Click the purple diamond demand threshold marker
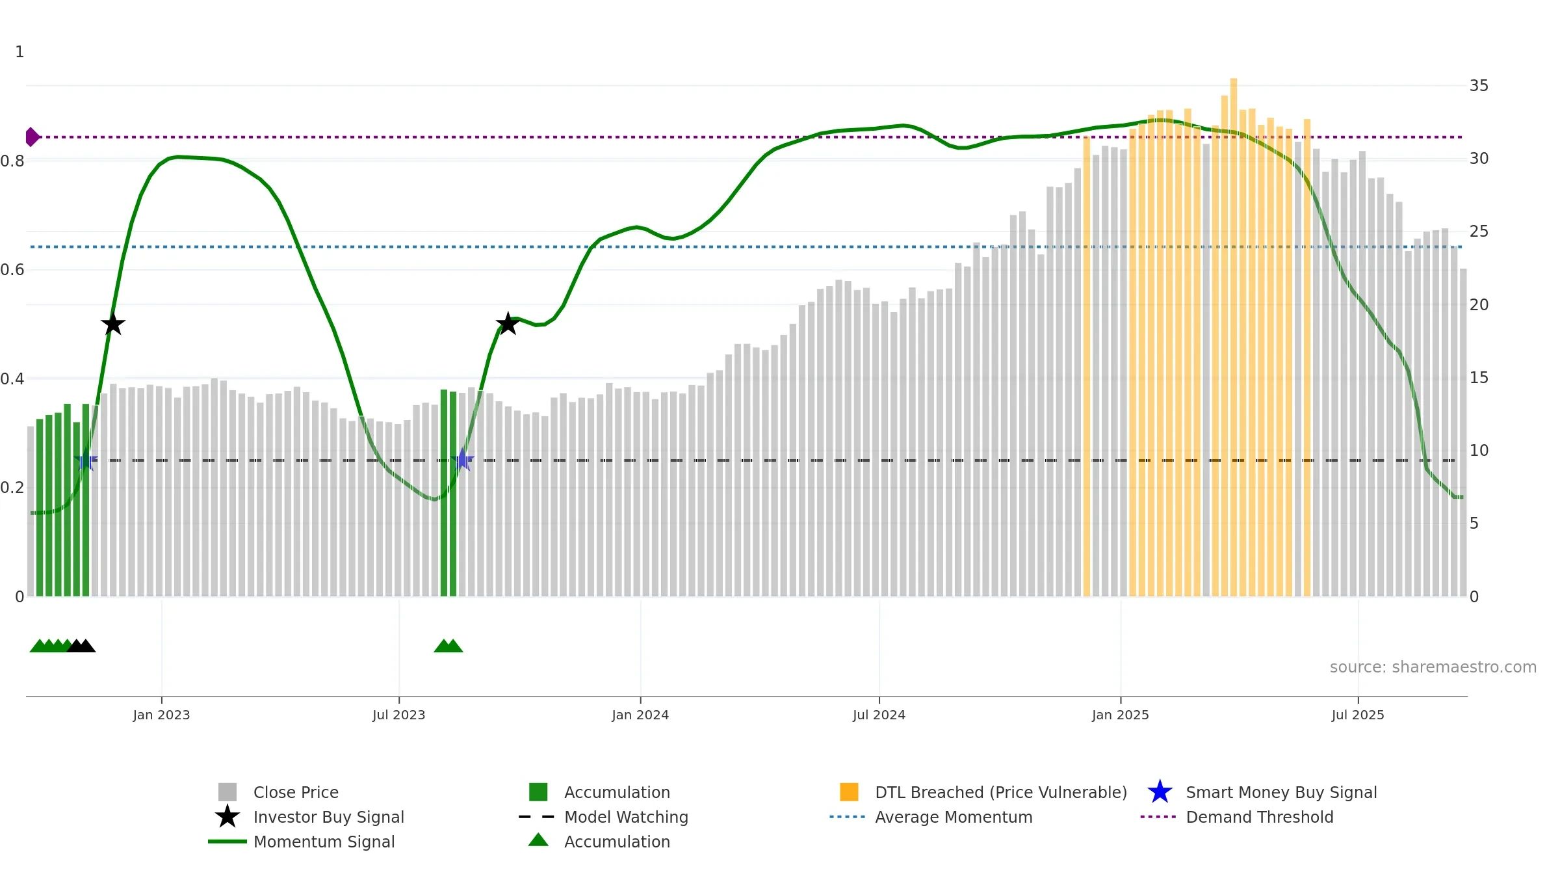The image size is (1560, 878). 32,137
